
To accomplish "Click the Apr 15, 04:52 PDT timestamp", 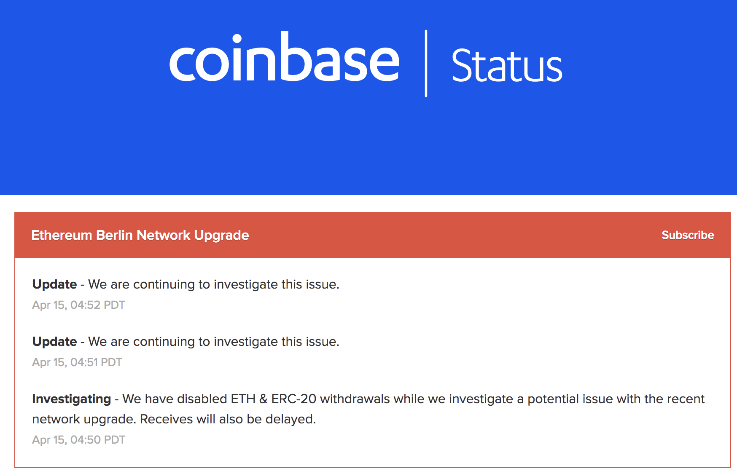I will [x=78, y=305].
